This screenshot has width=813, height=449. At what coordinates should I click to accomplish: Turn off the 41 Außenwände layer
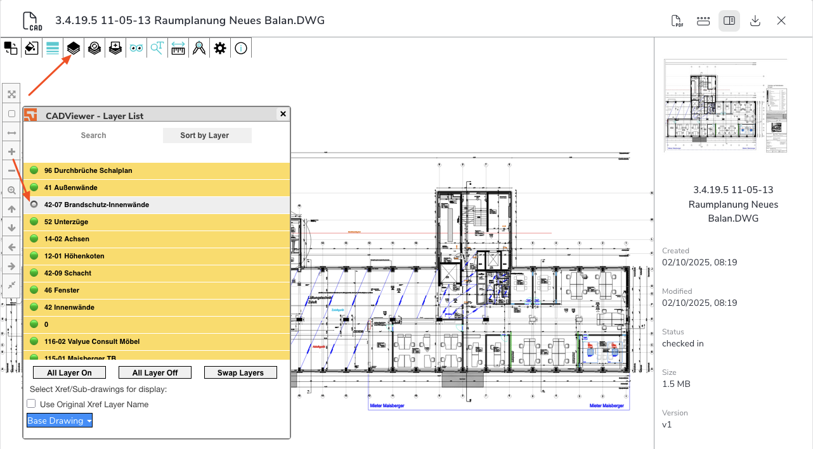pos(34,187)
